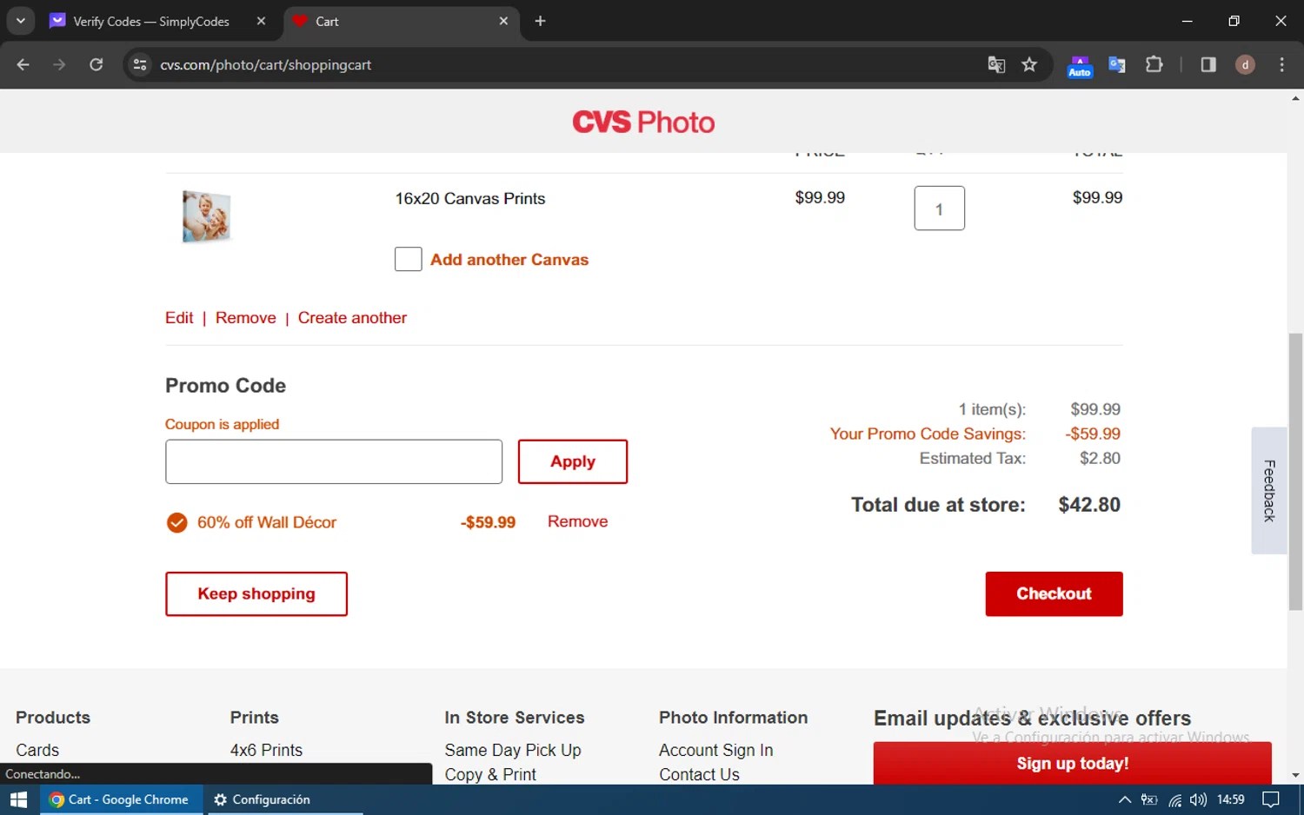Open the volume tray icon
This screenshot has height=815, width=1304.
click(x=1198, y=799)
